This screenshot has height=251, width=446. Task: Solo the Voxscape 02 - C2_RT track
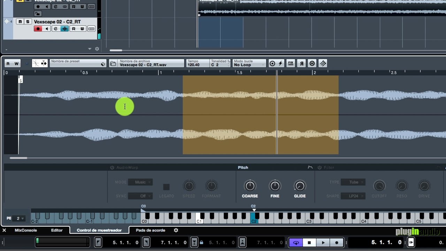tap(28, 22)
